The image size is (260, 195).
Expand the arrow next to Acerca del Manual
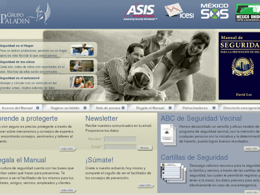pos(38,108)
